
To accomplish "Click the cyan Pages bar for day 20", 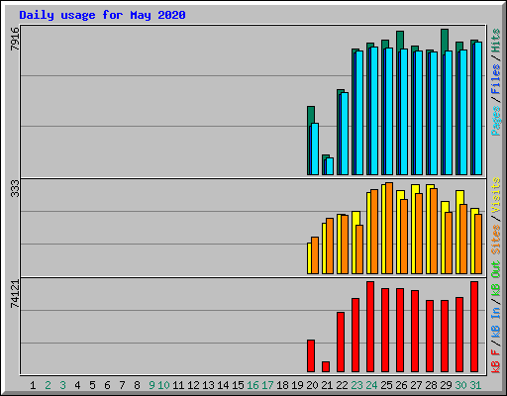I will click(315, 149).
